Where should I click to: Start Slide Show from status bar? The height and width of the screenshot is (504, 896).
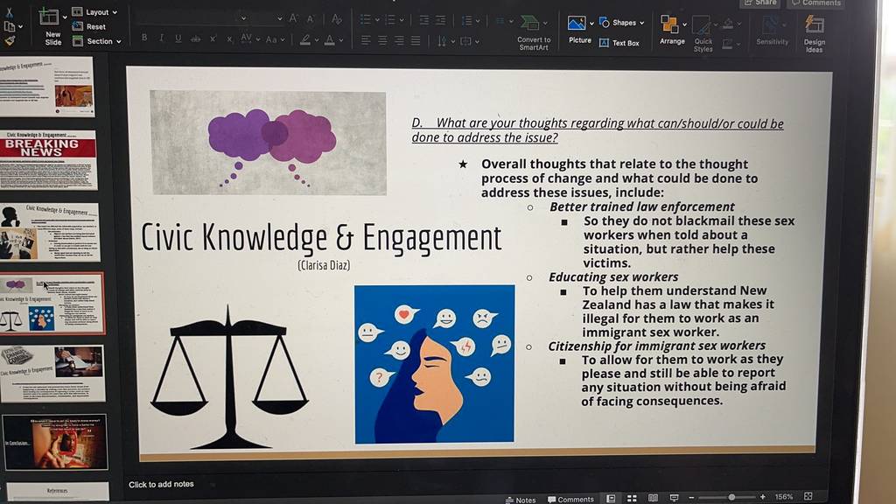click(674, 498)
